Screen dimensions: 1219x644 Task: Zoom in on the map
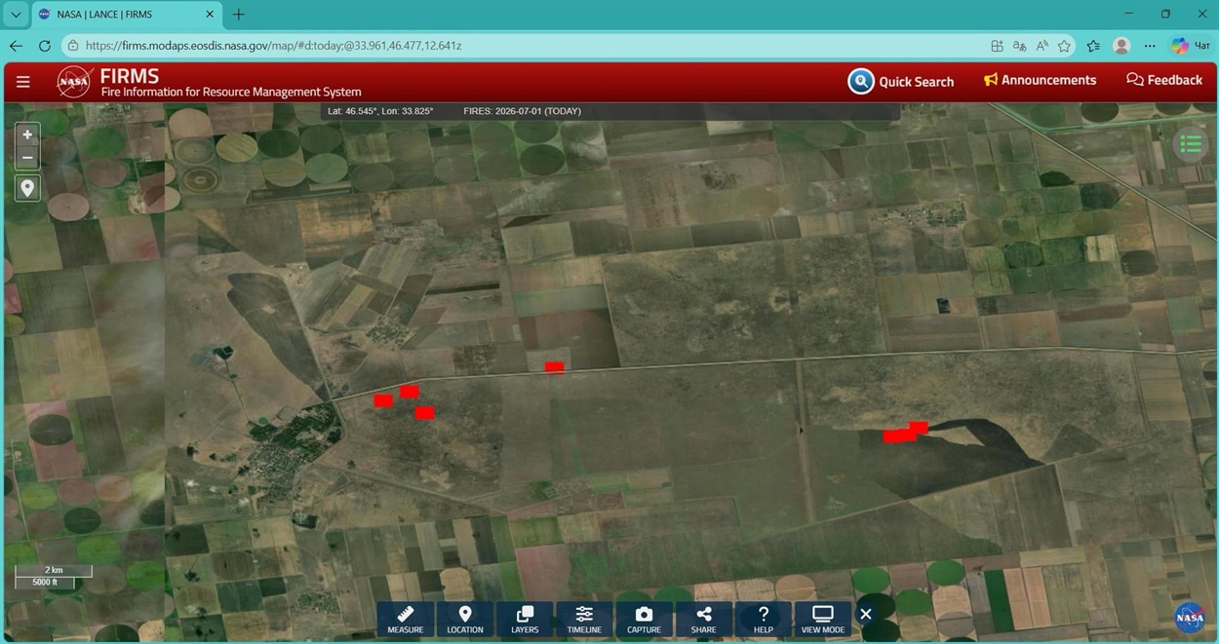coord(27,134)
